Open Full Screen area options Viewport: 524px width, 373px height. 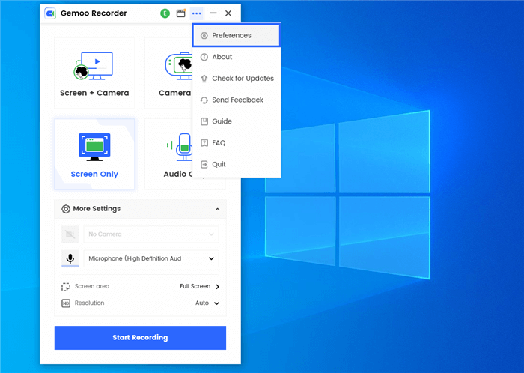click(x=200, y=286)
